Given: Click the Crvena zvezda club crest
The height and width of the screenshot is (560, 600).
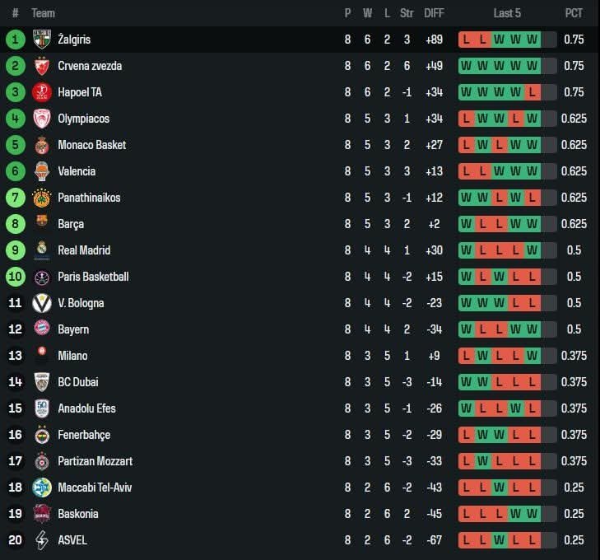Looking at the screenshot, I should click(x=42, y=66).
